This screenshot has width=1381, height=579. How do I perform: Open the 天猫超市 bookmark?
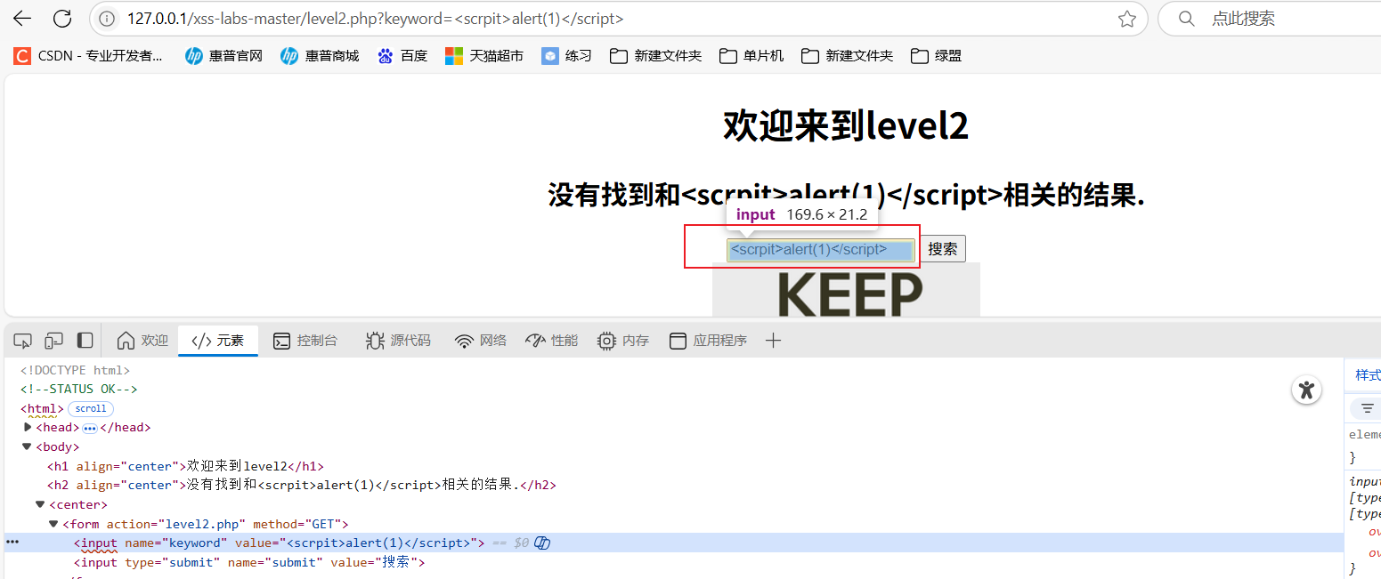[x=484, y=56]
